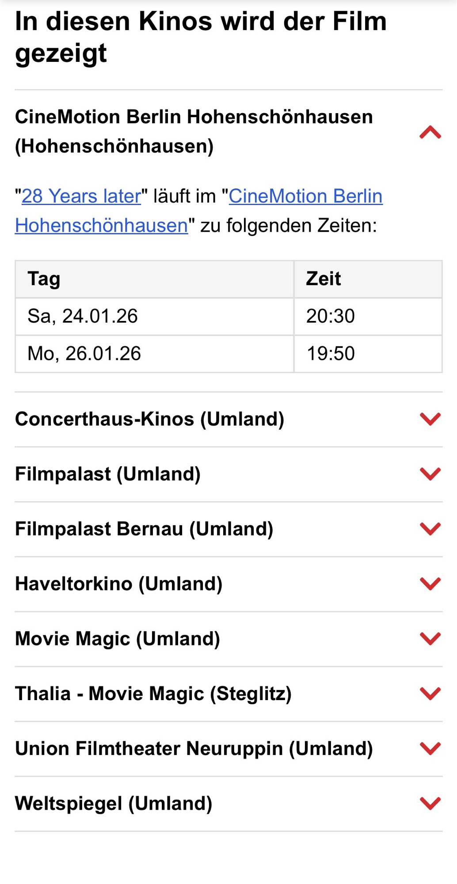Open the Weltspiegel (Umland) entry
The image size is (457, 884).
114,803
